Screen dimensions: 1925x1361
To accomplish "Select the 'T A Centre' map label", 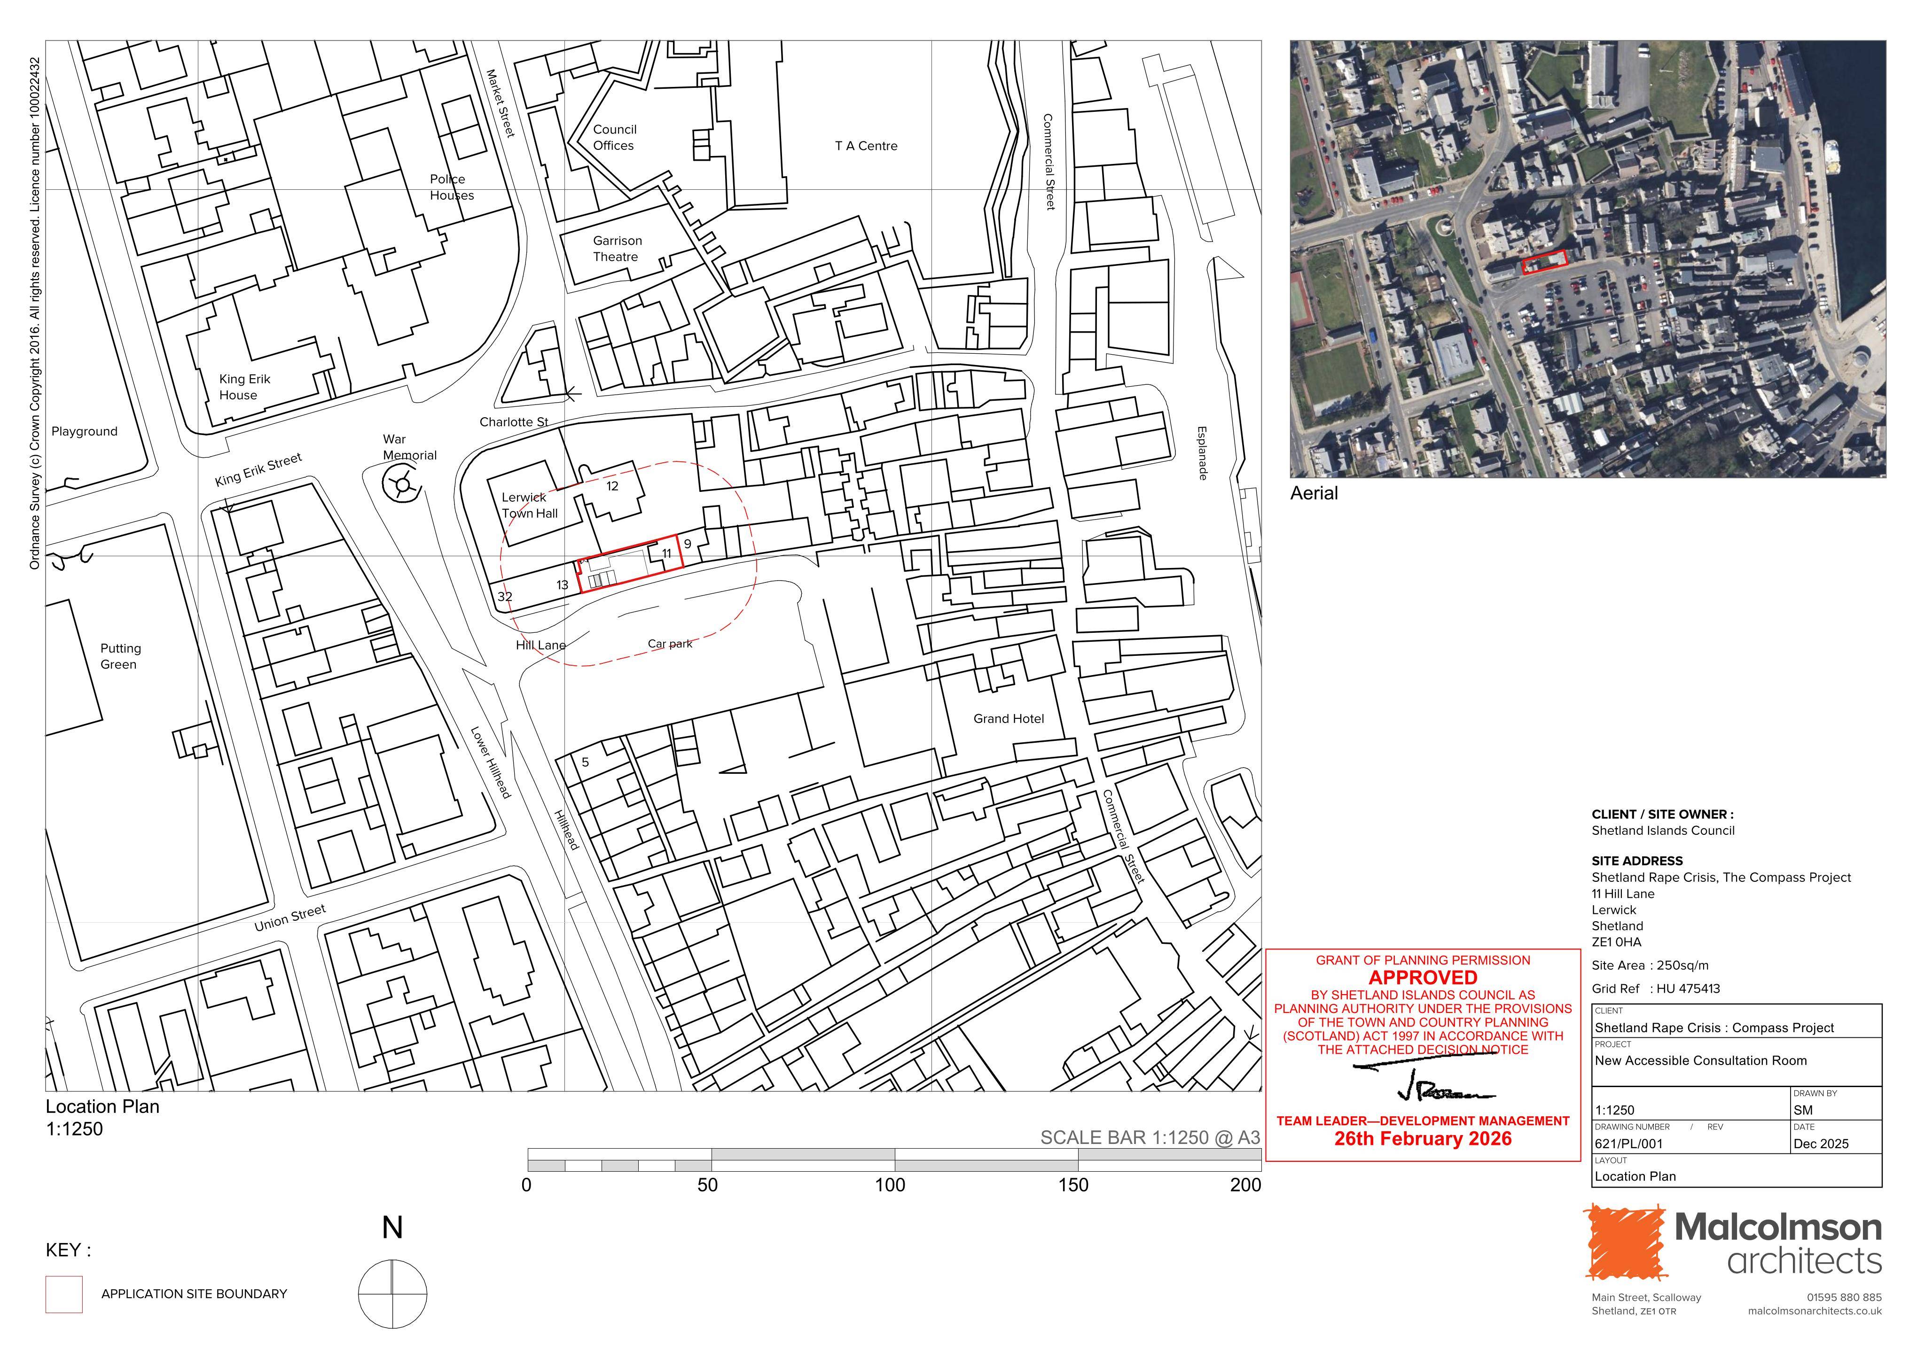I will coord(866,146).
